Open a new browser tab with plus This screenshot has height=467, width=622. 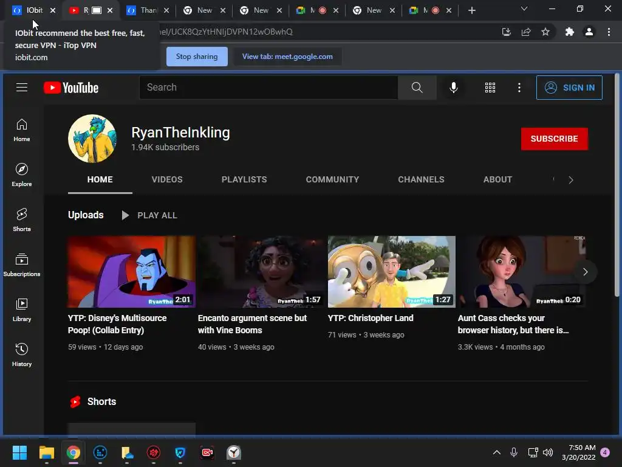(x=471, y=10)
